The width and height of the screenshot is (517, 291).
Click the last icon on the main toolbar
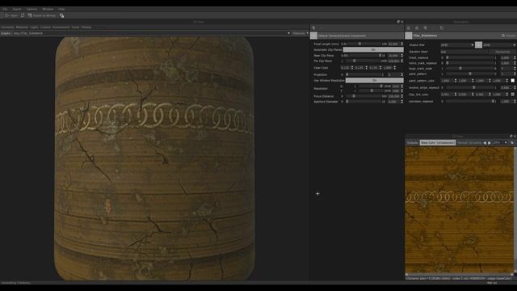point(61,15)
